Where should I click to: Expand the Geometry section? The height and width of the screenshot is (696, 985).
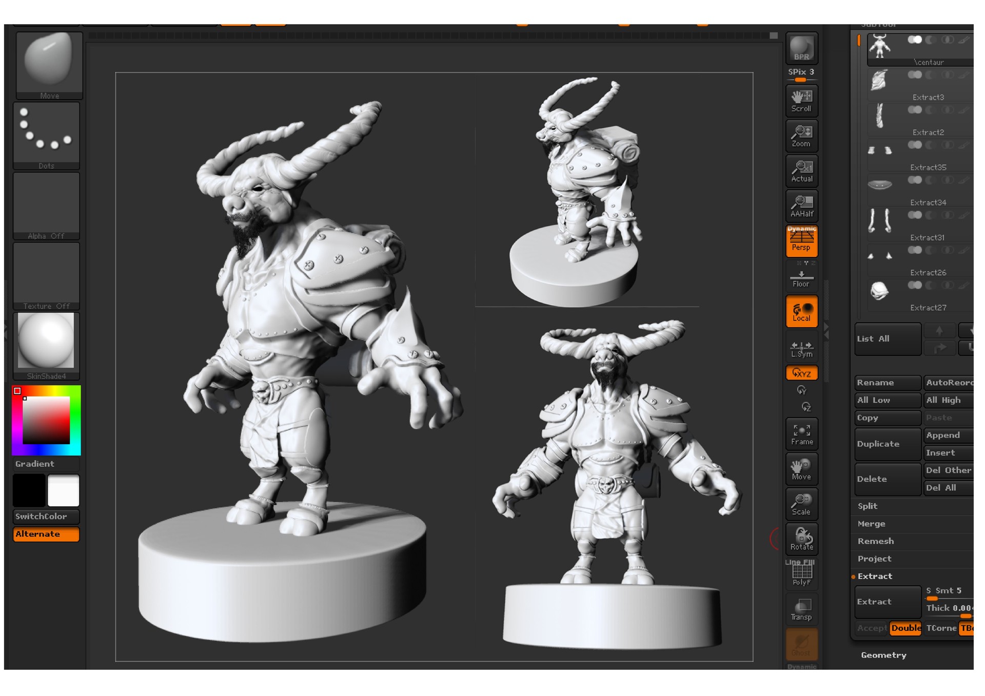(883, 655)
